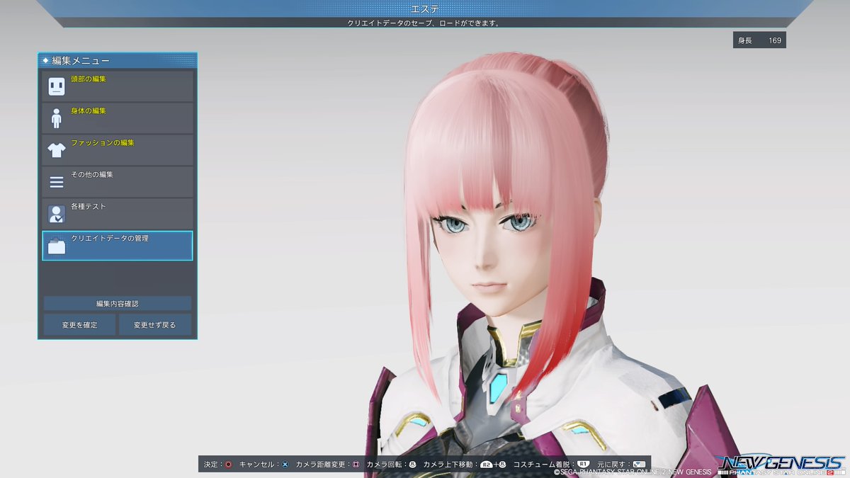
Task: Click the 編集内容確認 button
Action: point(118,303)
